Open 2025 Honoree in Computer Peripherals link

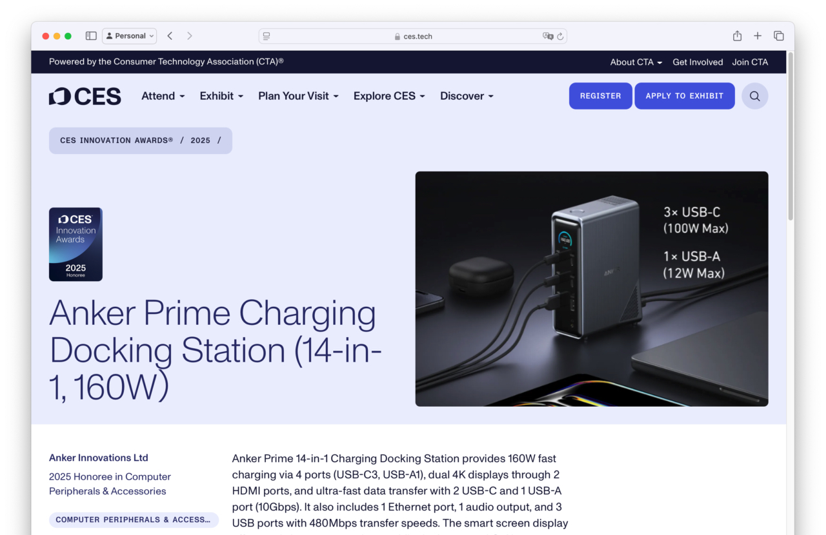[x=110, y=484]
